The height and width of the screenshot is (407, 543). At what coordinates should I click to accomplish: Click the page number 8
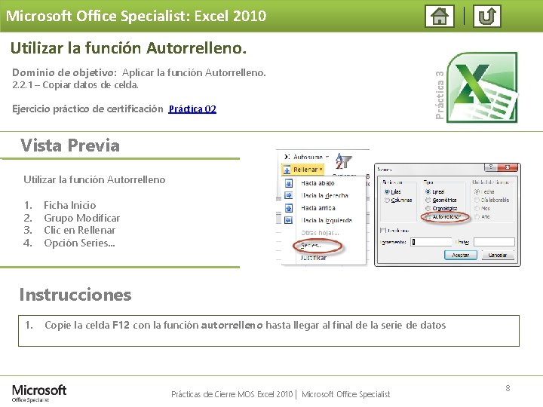point(508,388)
